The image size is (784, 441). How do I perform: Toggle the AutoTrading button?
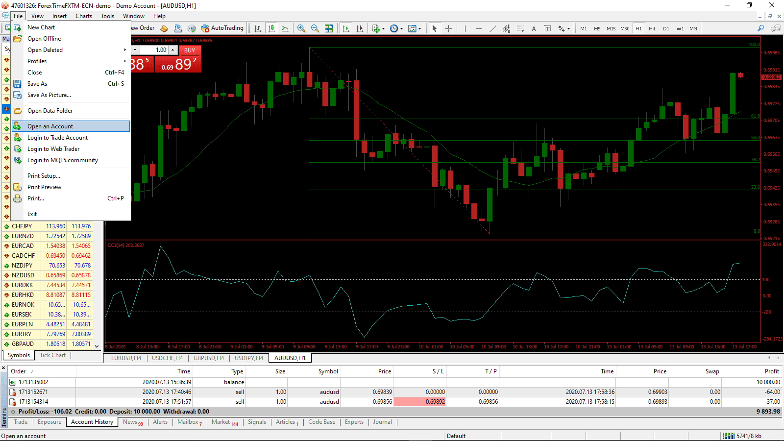(222, 28)
